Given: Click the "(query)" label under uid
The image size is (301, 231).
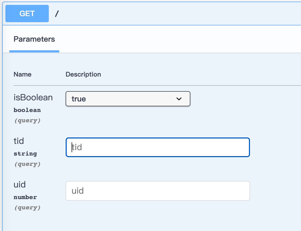Looking at the screenshot, I should [x=27, y=208].
